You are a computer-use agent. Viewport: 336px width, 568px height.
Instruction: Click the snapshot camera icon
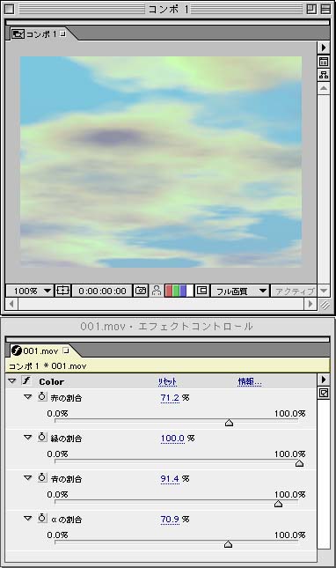click(x=141, y=291)
